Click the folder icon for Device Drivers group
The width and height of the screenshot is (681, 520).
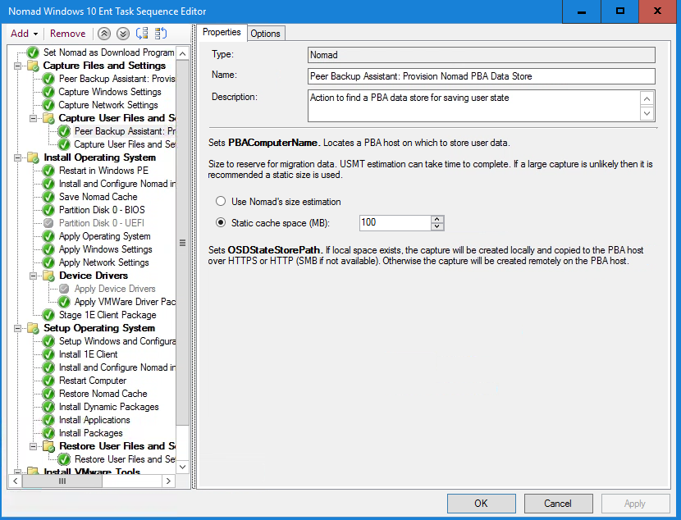[48, 276]
